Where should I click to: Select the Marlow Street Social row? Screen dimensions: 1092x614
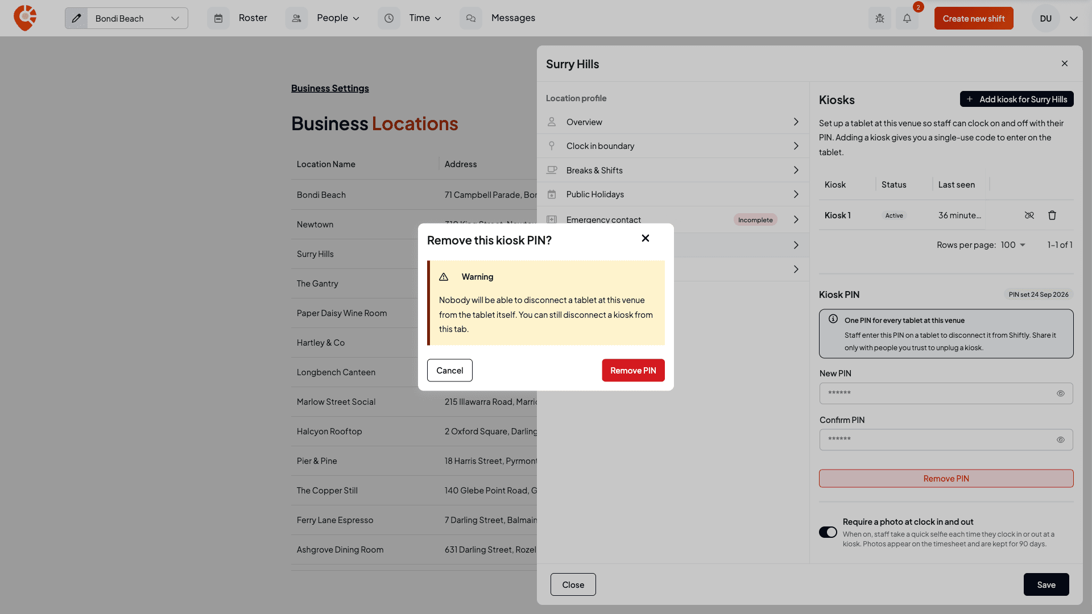click(414, 402)
